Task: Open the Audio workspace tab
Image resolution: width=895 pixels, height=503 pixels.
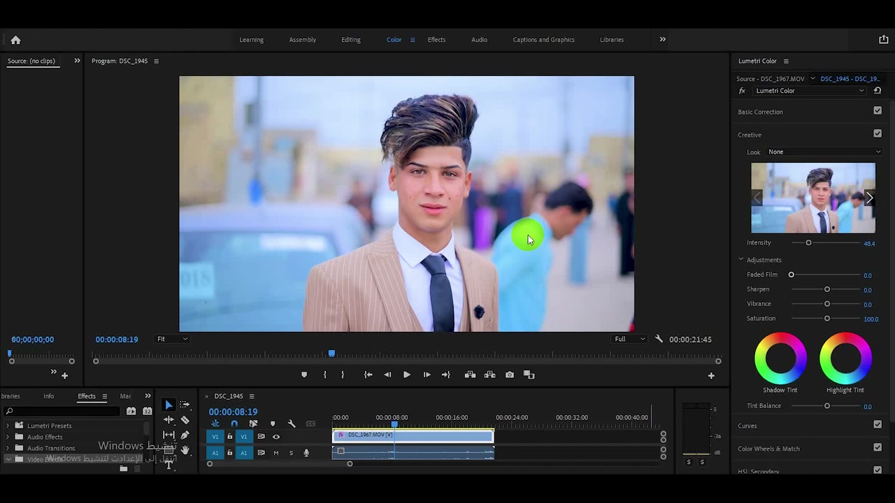Action: tap(479, 40)
